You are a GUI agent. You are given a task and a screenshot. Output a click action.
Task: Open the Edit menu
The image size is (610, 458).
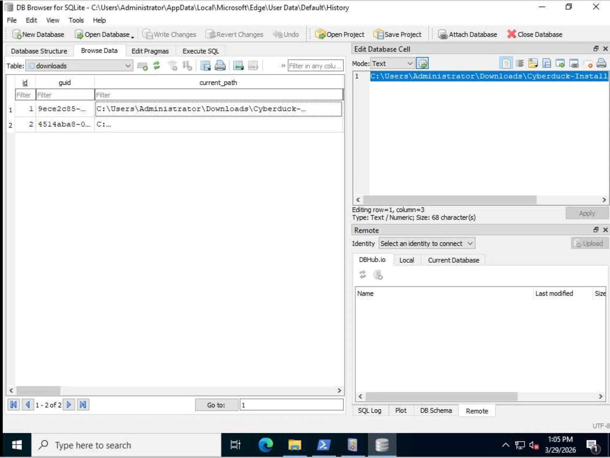pyautogui.click(x=31, y=20)
